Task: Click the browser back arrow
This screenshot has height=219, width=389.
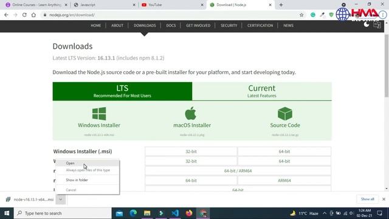Action: pos(6,15)
